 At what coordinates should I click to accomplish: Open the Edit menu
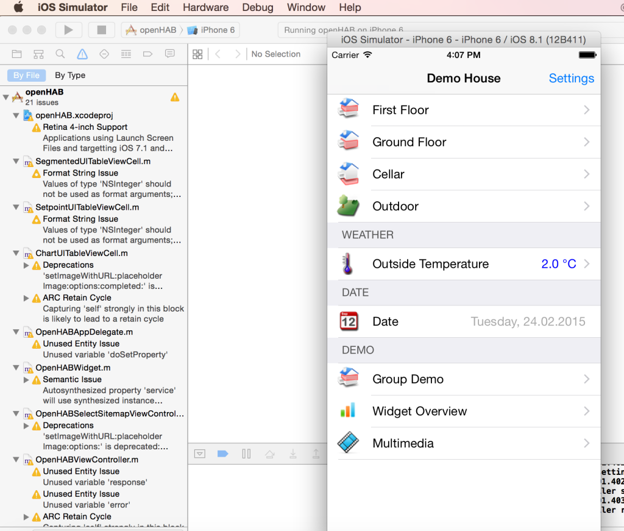point(160,7)
